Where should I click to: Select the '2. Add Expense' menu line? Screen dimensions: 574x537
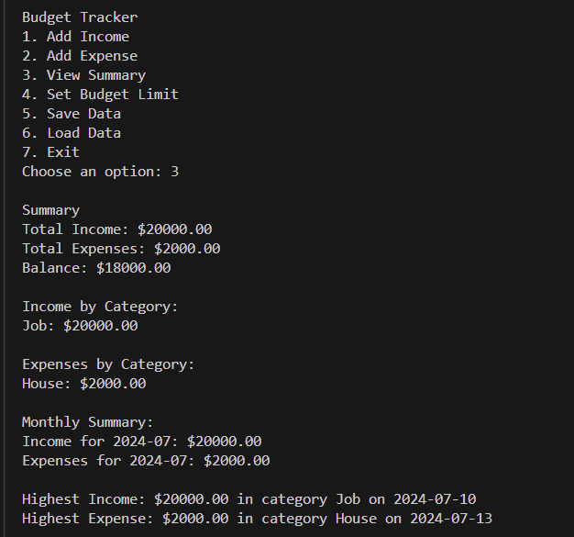[80, 56]
